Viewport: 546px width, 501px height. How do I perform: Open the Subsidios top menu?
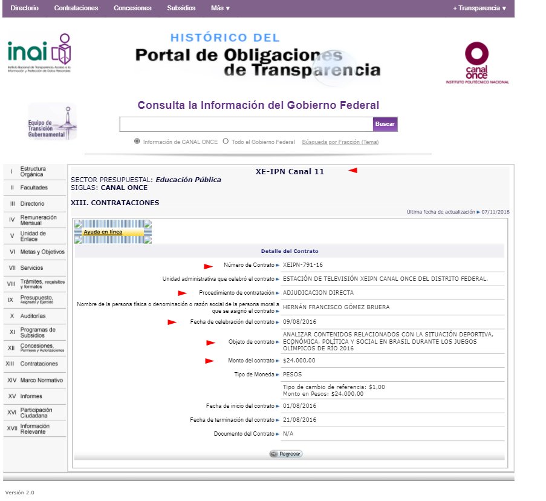181,8
